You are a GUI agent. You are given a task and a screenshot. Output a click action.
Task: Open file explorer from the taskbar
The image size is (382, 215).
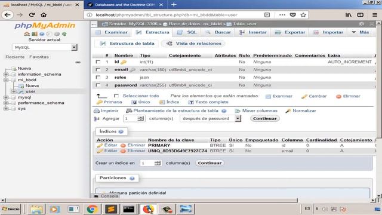click(36, 209)
